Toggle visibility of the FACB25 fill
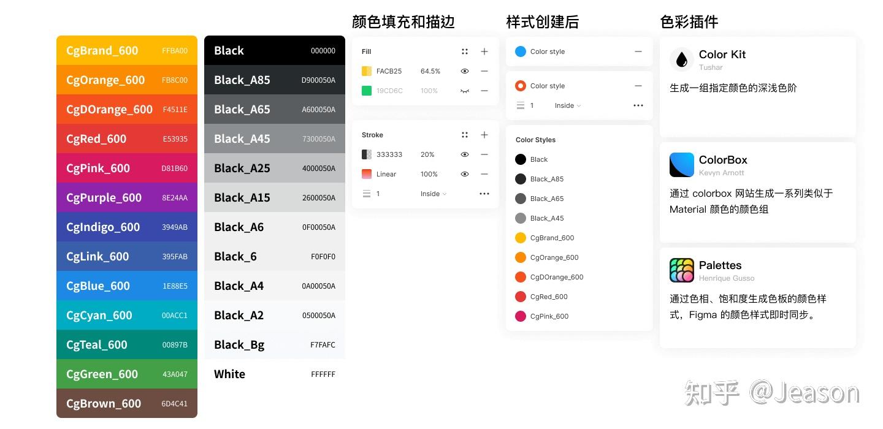The width and height of the screenshot is (883, 429). (465, 71)
